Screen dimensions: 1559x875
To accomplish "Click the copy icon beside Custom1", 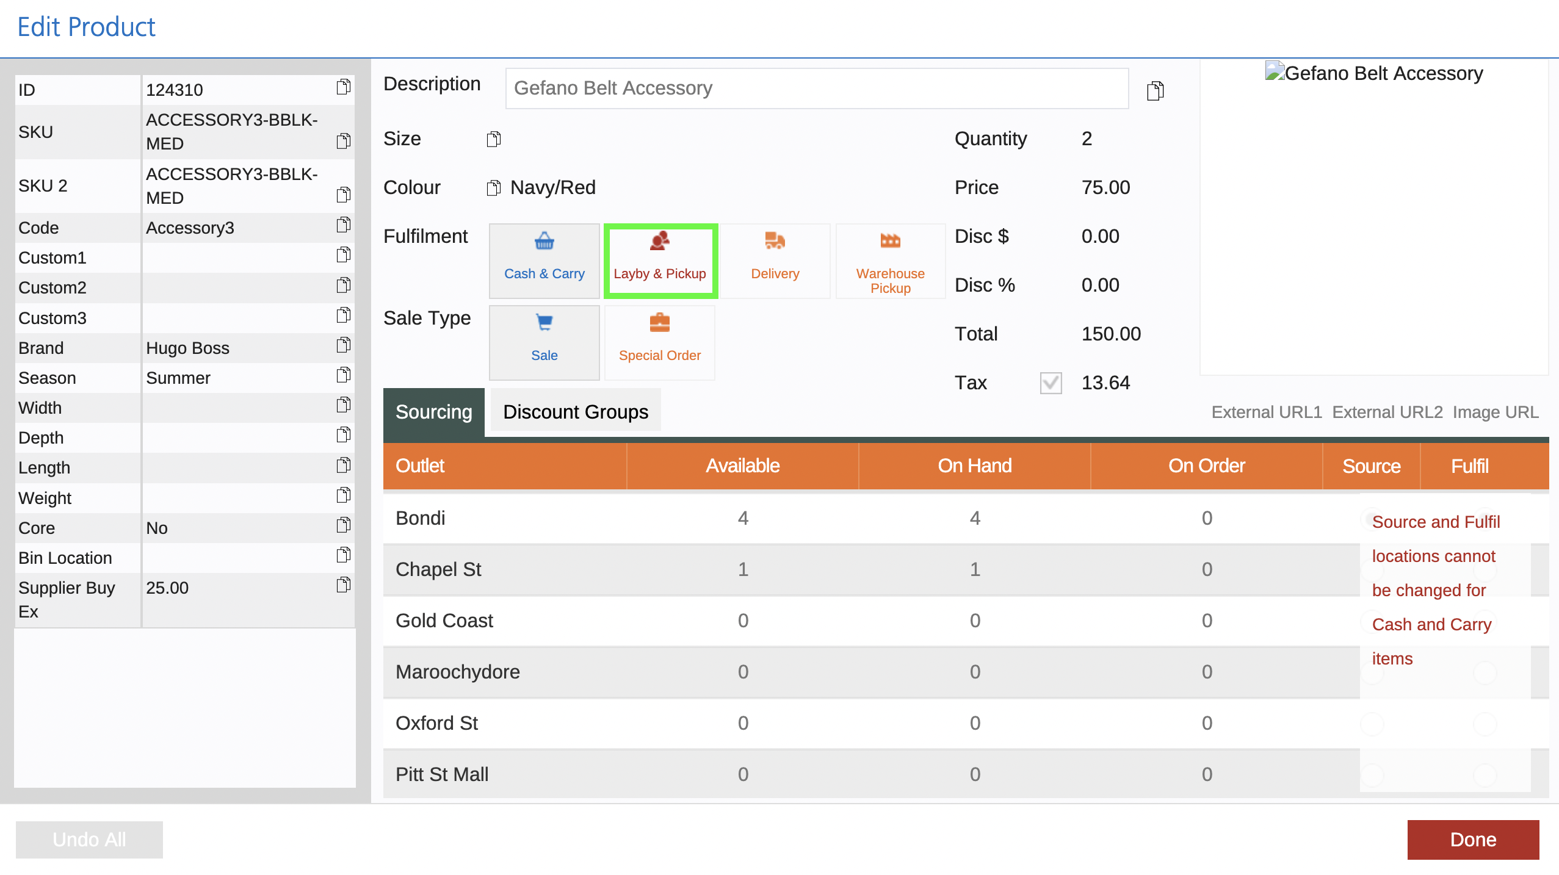I will click(x=344, y=255).
